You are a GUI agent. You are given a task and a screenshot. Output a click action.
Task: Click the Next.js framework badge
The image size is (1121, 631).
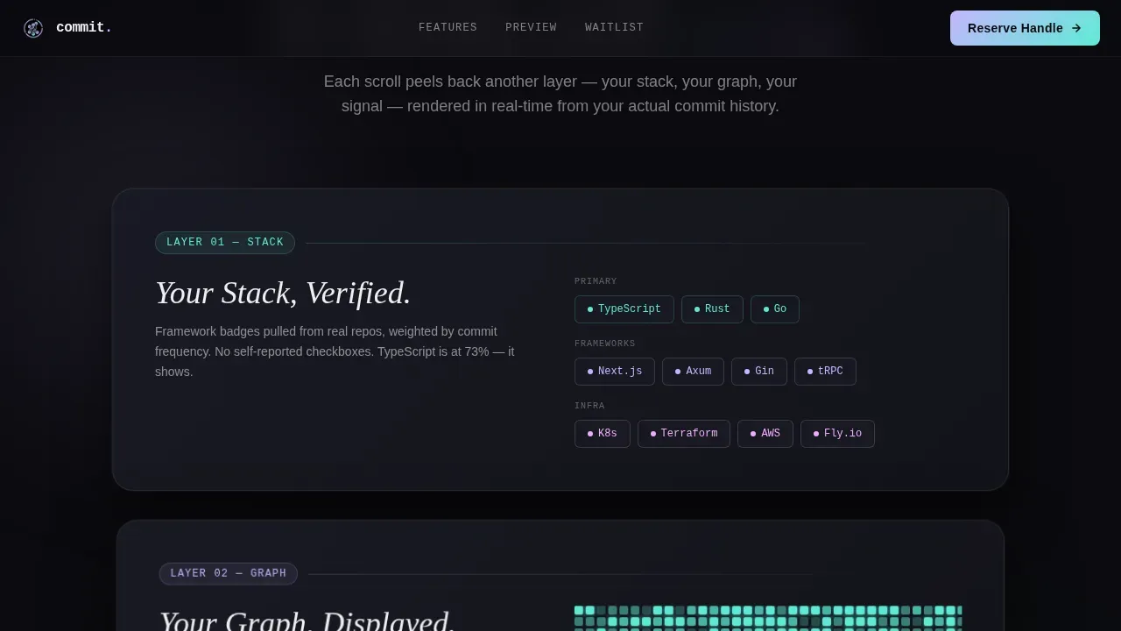point(615,372)
